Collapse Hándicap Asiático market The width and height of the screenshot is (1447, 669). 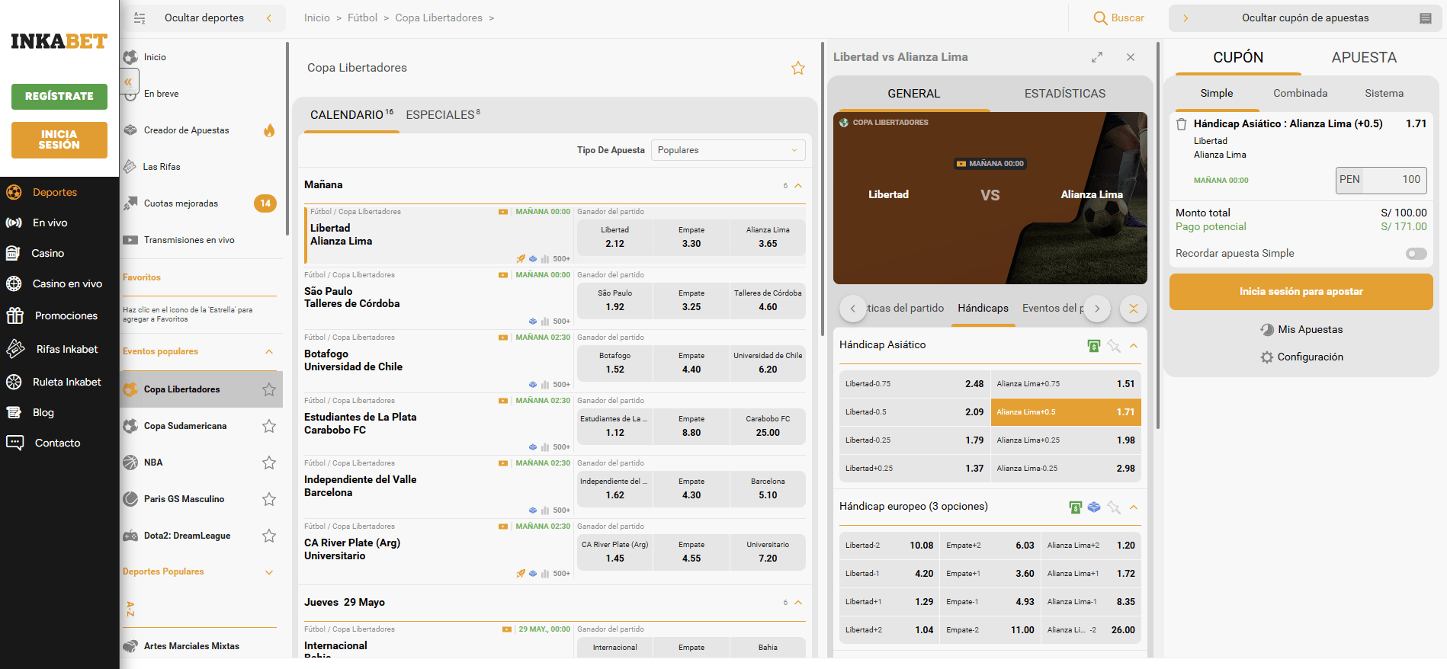pos(1134,346)
